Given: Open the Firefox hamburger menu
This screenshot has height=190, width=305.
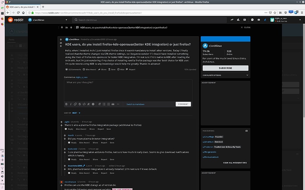Looking at the screenshot, I should (x=302, y=13).
